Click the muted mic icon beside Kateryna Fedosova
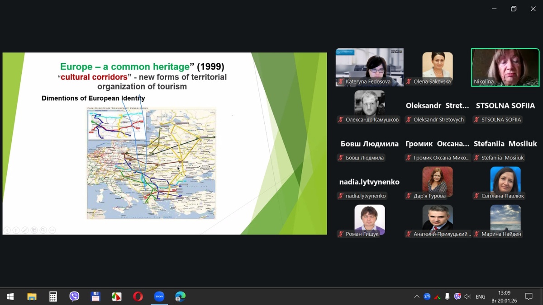This screenshot has width=543, height=305. click(x=341, y=82)
